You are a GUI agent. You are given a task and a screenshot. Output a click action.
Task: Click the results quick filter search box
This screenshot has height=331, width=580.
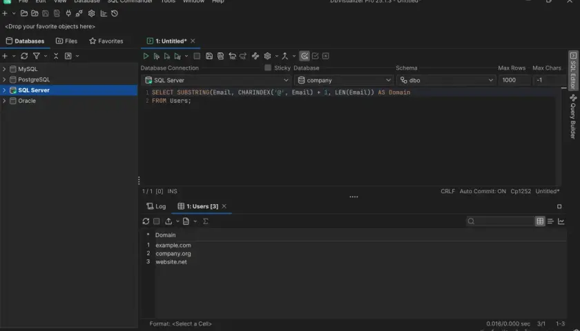(x=500, y=221)
